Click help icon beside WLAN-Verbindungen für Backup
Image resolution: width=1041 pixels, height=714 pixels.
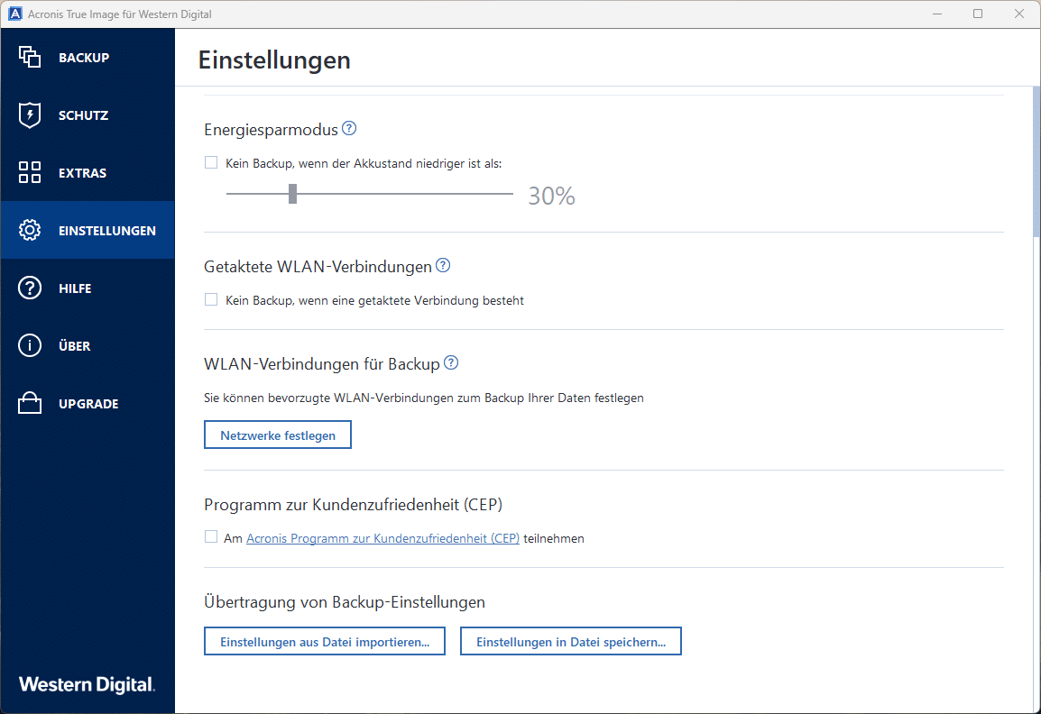[x=451, y=363]
